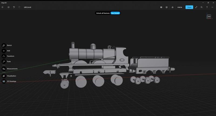216x116 pixels.
Task: Restore down the Shapr3D window
Action: pyautogui.click(x=208, y=3)
